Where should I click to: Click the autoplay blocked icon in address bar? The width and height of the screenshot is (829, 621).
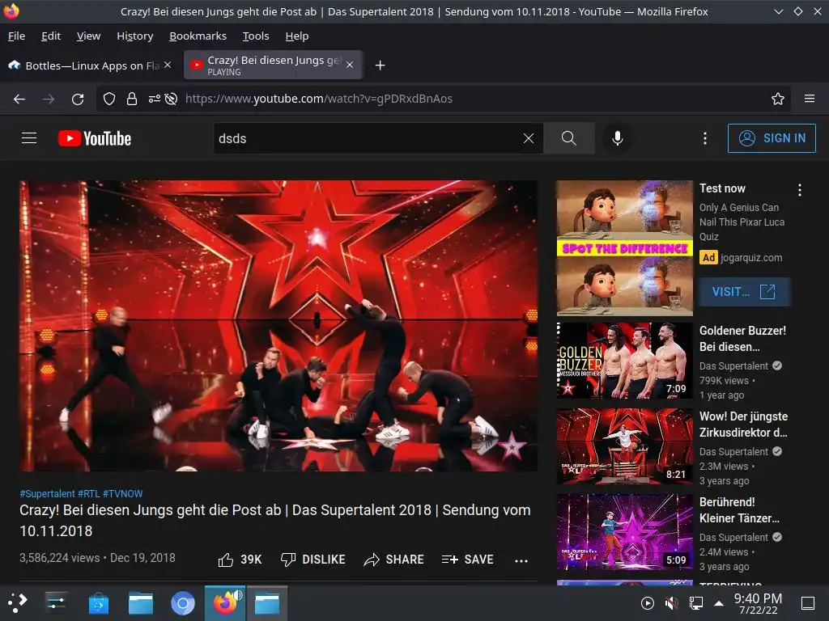click(x=171, y=99)
